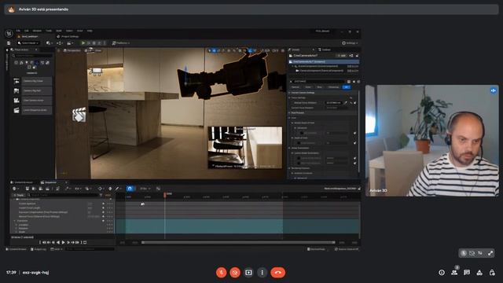Click the + Track button
Screen dimensions: 503x283
coord(18,195)
